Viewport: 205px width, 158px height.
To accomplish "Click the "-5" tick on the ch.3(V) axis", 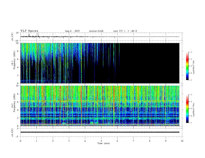I will [x=18, y=137].
